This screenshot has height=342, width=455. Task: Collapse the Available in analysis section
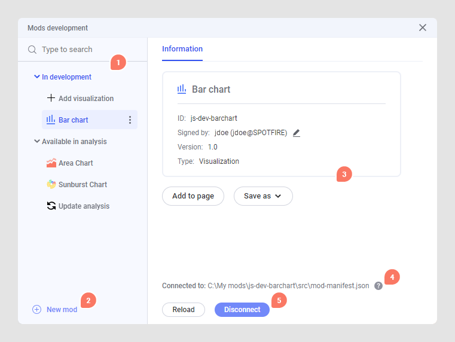37,142
